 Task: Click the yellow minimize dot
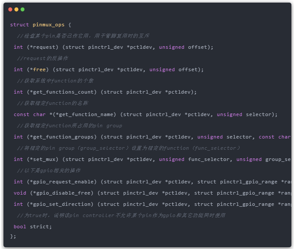click(x=16, y=9)
